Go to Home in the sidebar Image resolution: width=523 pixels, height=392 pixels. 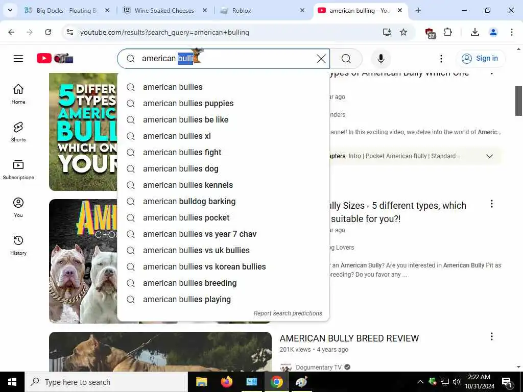[x=18, y=94]
